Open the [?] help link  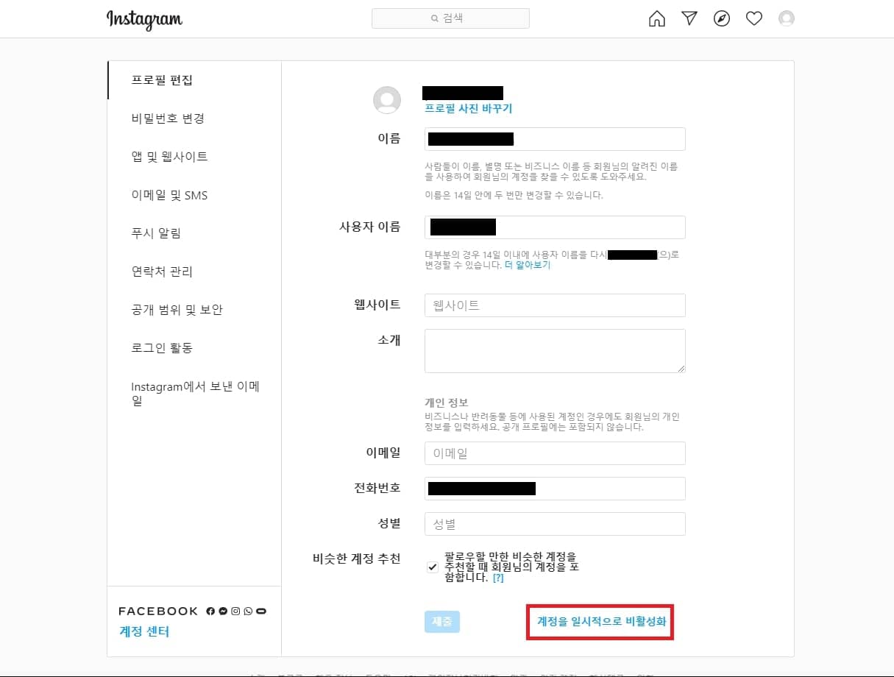pyautogui.click(x=498, y=578)
